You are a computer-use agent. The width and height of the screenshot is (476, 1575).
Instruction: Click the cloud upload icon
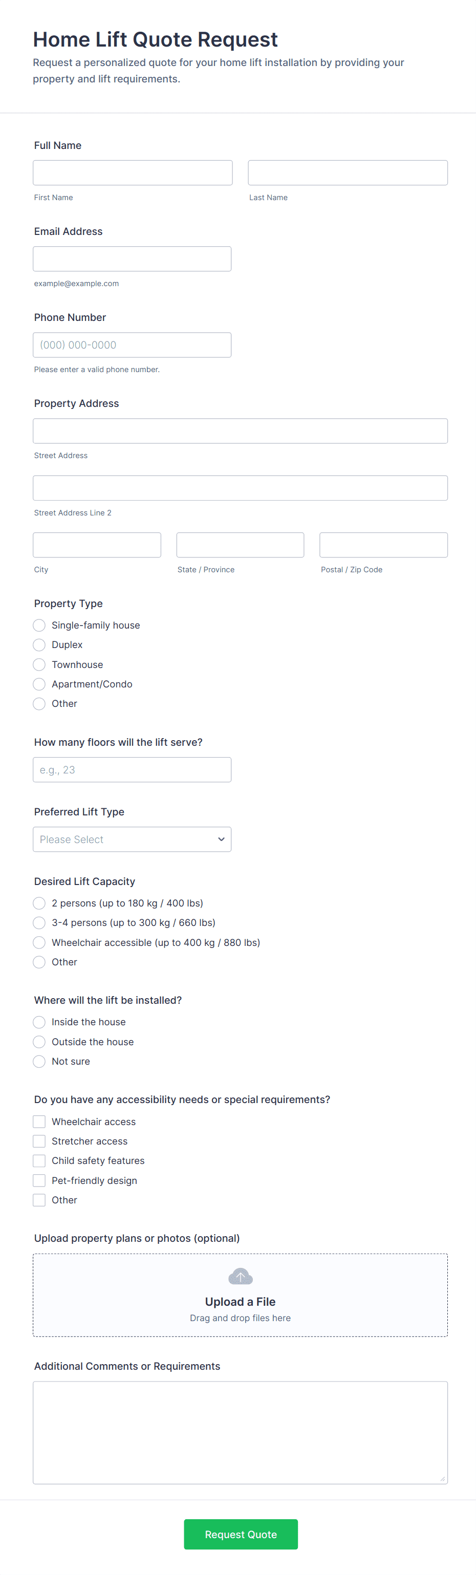(240, 1277)
